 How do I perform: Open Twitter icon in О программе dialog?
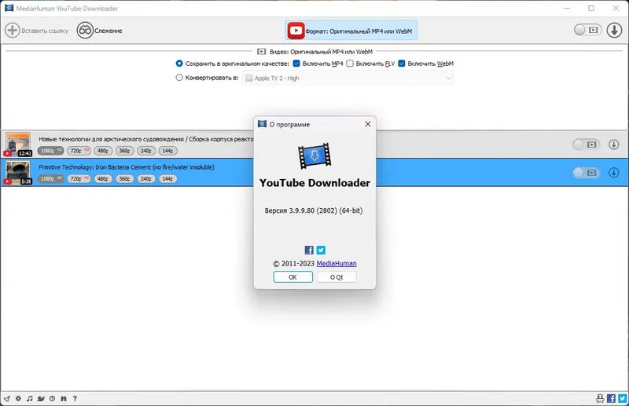point(321,250)
